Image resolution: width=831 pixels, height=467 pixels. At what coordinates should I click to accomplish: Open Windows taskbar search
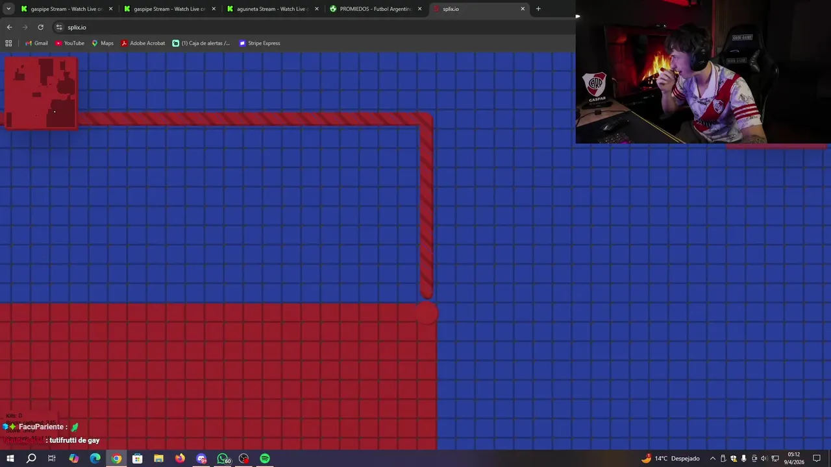pyautogui.click(x=31, y=459)
